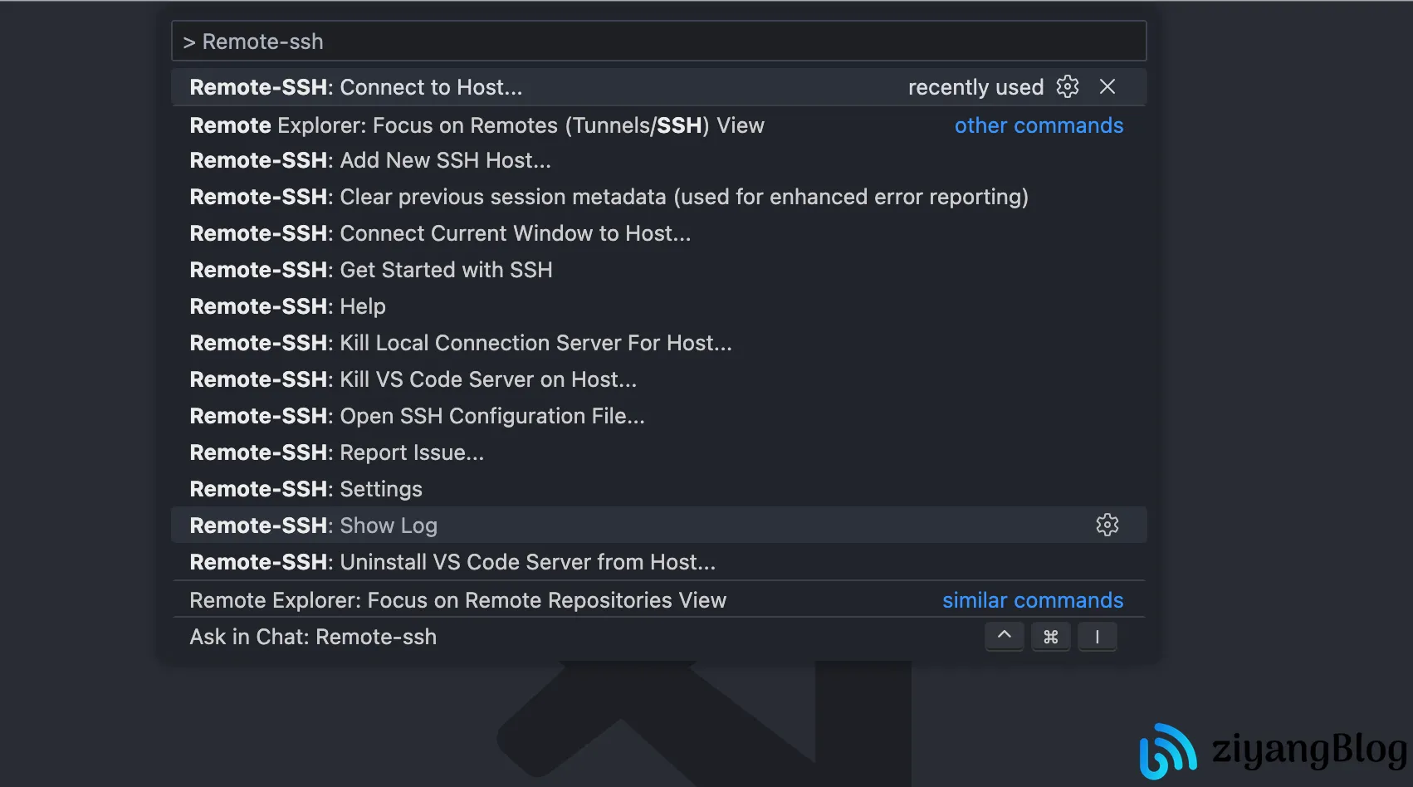The image size is (1413, 787).
Task: Select Focus on Remote Repositories View
Action: (x=457, y=600)
